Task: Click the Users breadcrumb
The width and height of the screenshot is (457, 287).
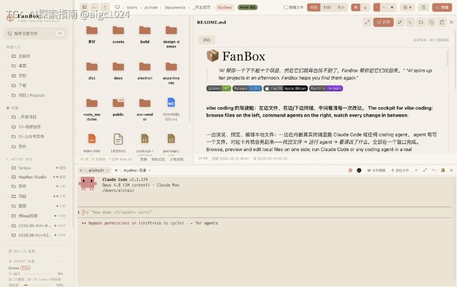Action: point(132,7)
